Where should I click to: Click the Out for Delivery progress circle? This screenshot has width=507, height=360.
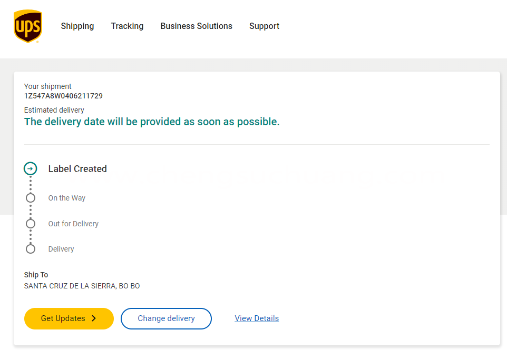pos(31,224)
